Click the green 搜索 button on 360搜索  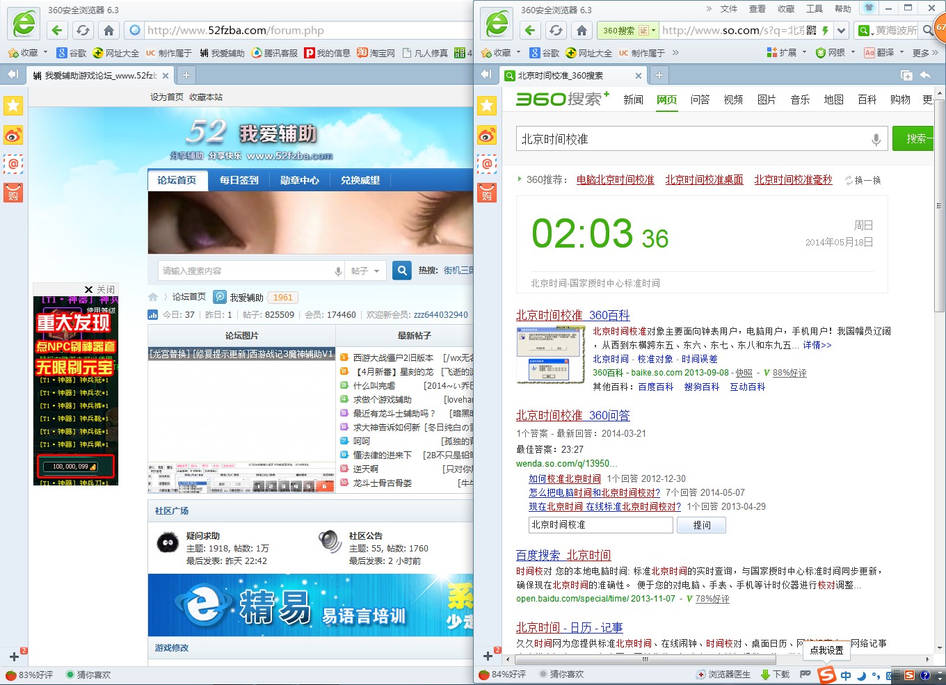913,139
